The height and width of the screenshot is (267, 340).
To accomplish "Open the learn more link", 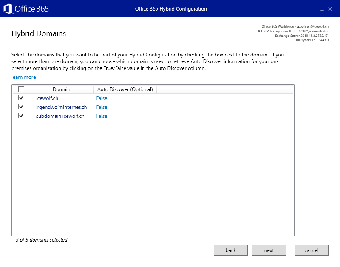I will 24,77.
